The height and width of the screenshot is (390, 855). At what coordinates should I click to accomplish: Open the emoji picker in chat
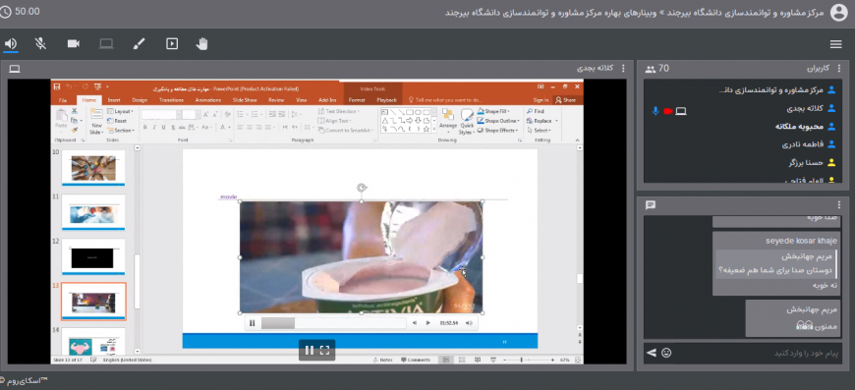(665, 353)
